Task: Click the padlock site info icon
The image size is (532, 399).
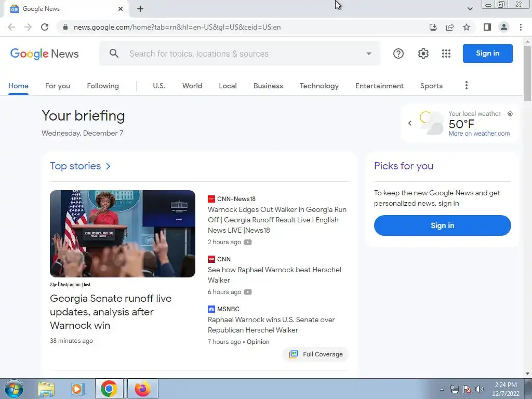Action: pos(65,27)
